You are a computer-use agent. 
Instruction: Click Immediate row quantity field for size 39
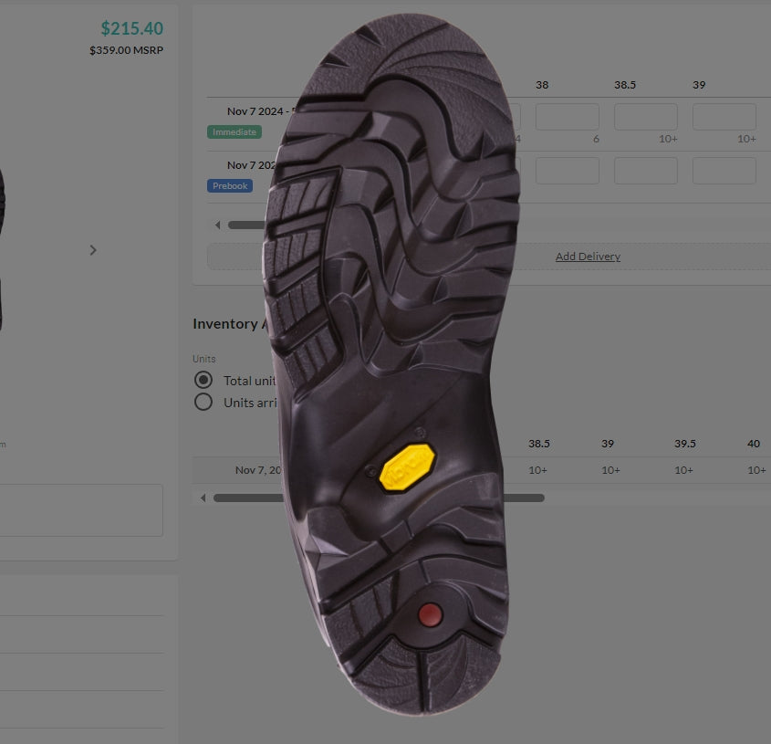(724, 117)
